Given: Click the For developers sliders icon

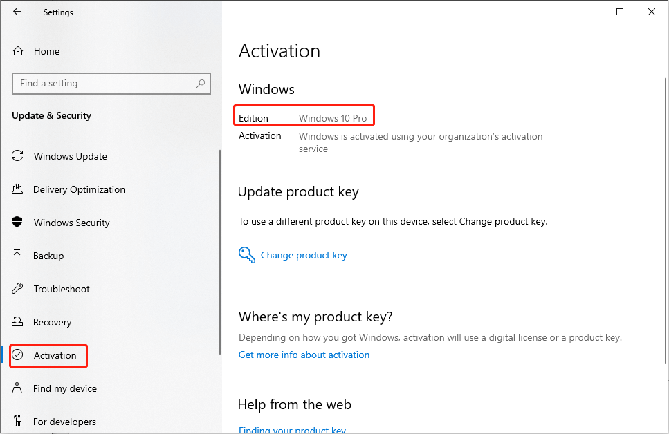Looking at the screenshot, I should [x=18, y=422].
